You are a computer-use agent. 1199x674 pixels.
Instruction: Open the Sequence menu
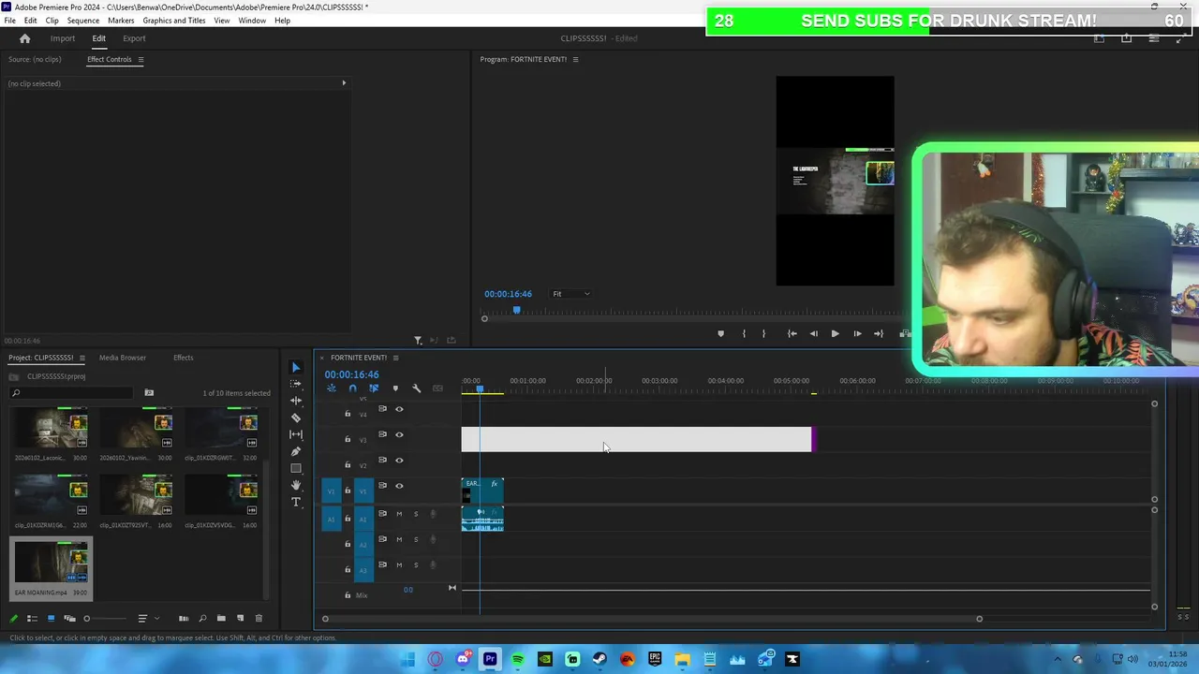[x=83, y=21]
